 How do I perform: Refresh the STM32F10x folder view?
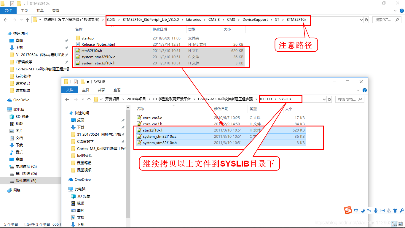tap(366, 20)
